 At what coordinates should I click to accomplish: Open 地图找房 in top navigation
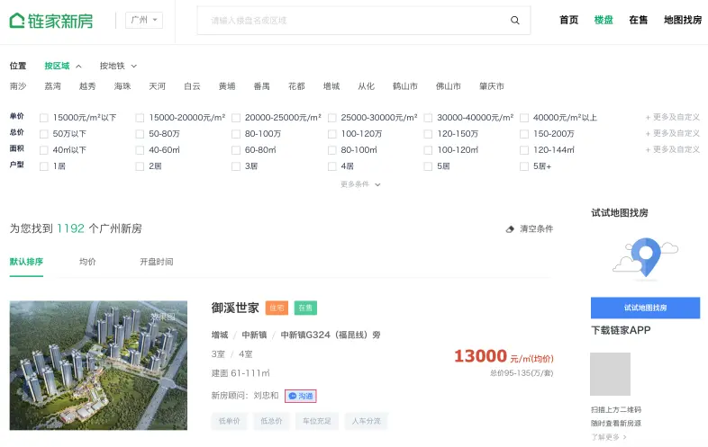(682, 20)
